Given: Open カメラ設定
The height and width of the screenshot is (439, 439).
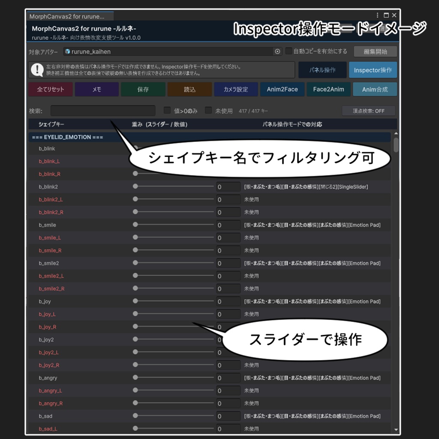Looking at the screenshot, I should coord(236,89).
